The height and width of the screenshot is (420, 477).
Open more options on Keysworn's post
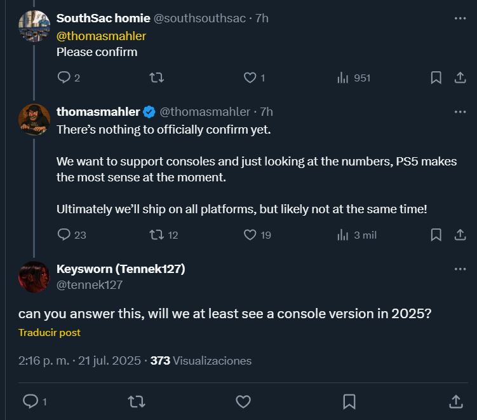point(460,269)
